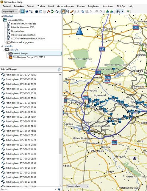Select the hand pan tool

(x=63, y=11)
